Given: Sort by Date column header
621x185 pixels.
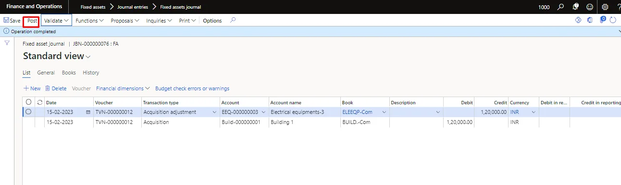Looking at the screenshot, I should click(x=51, y=102).
